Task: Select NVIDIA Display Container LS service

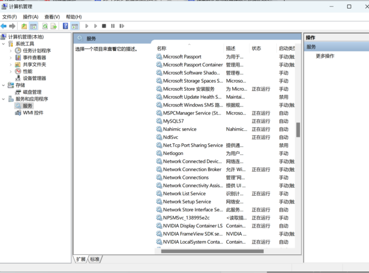Action: pos(225,226)
